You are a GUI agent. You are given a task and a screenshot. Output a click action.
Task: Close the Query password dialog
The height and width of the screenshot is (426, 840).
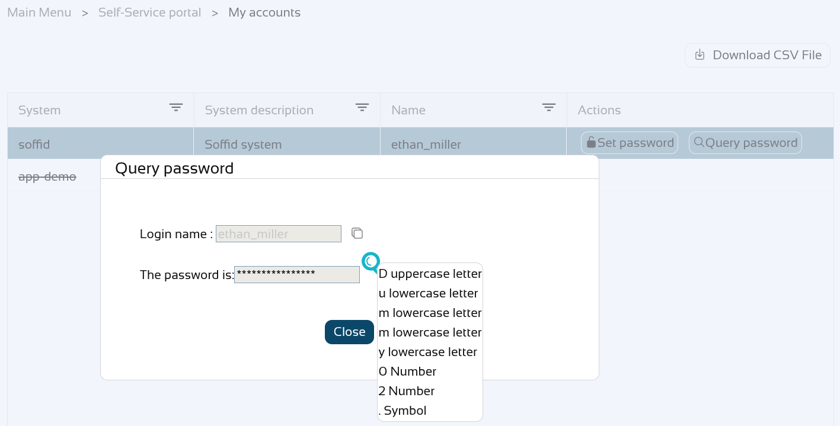pos(349,332)
